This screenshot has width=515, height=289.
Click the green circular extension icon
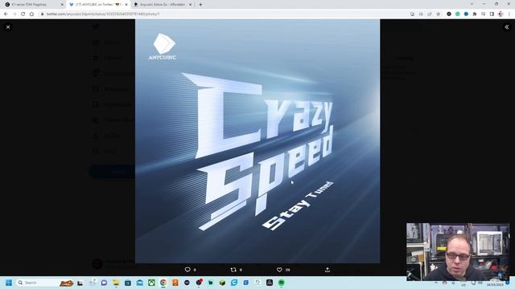[x=458, y=14]
